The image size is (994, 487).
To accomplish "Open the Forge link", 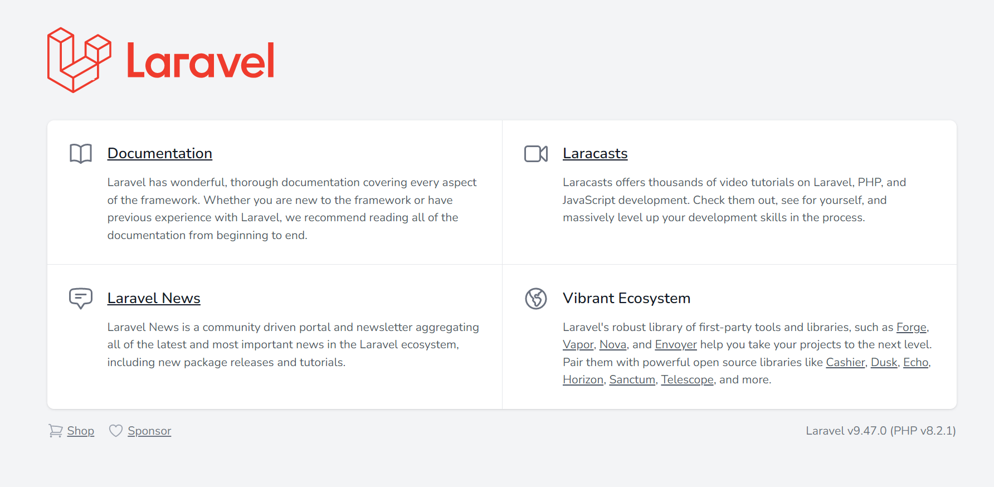I will pyautogui.click(x=911, y=327).
